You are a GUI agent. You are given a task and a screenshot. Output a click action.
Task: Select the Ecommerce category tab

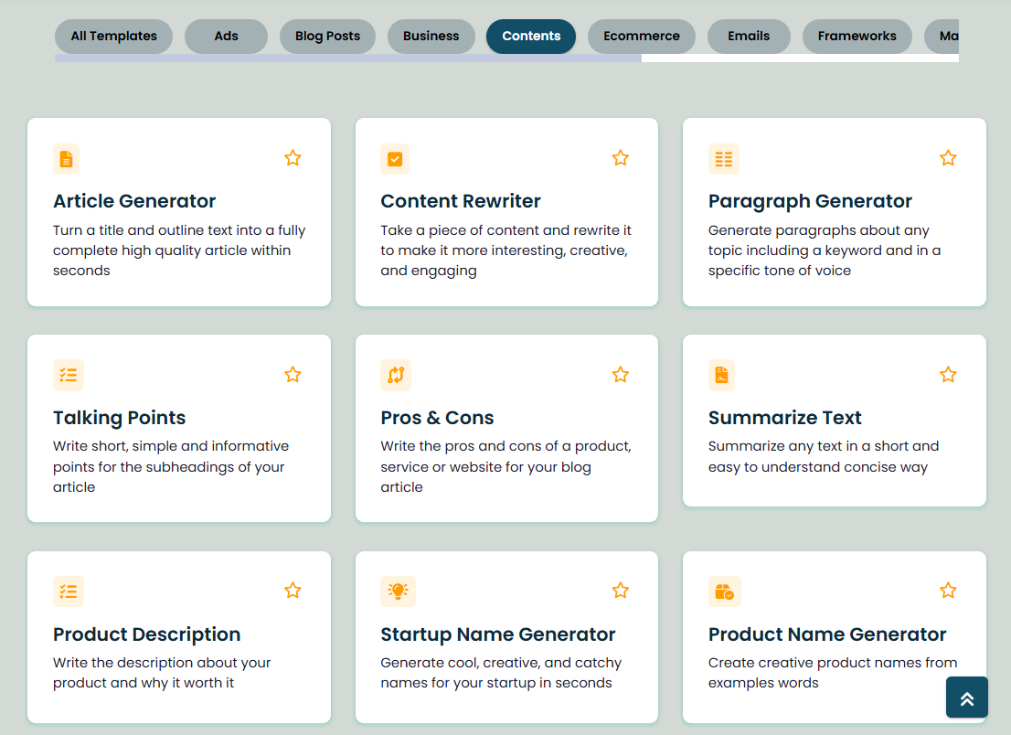point(641,37)
